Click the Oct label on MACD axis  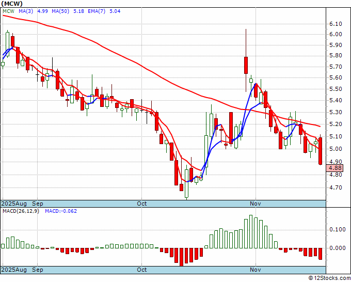pyautogui.click(x=142, y=270)
